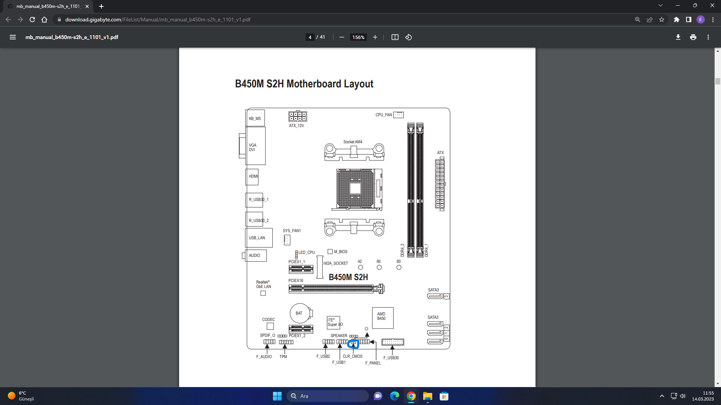Click the zoom in plus button
The image size is (721, 405).
tap(375, 37)
